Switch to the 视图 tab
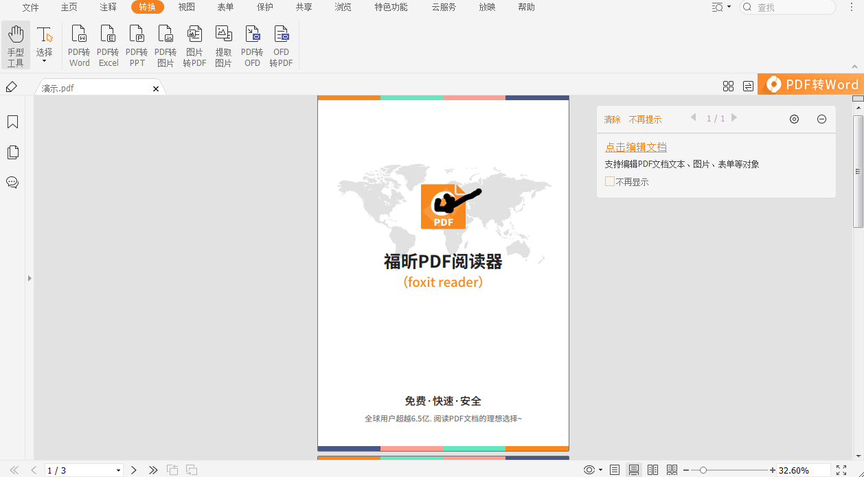 (x=186, y=8)
